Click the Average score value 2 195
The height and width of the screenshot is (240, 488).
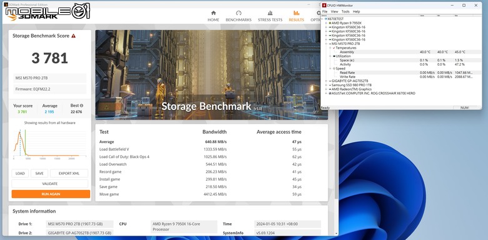pos(49,112)
